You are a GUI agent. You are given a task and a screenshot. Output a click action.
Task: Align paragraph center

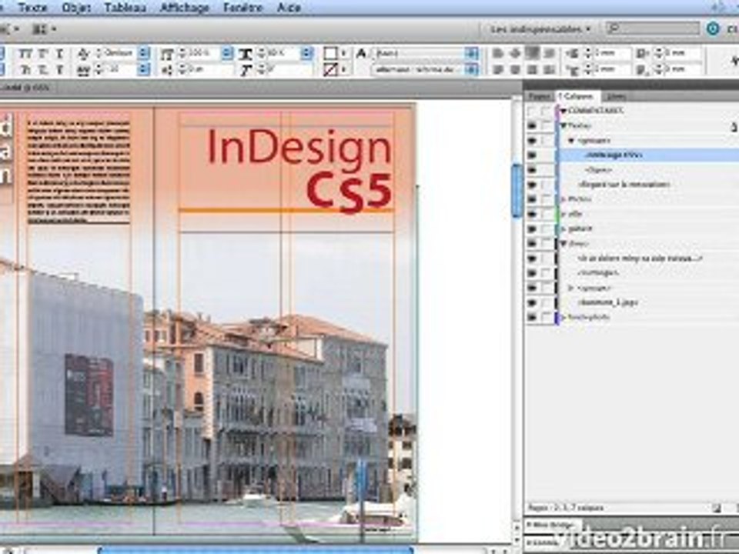coord(515,53)
